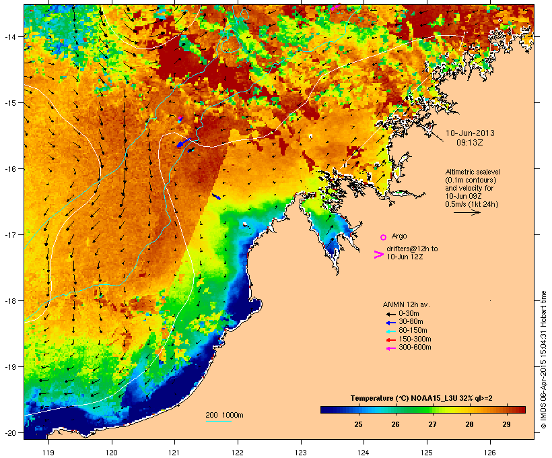Click the 150-300m depth label
This screenshot has height=458, width=552.
pyautogui.click(x=415, y=339)
